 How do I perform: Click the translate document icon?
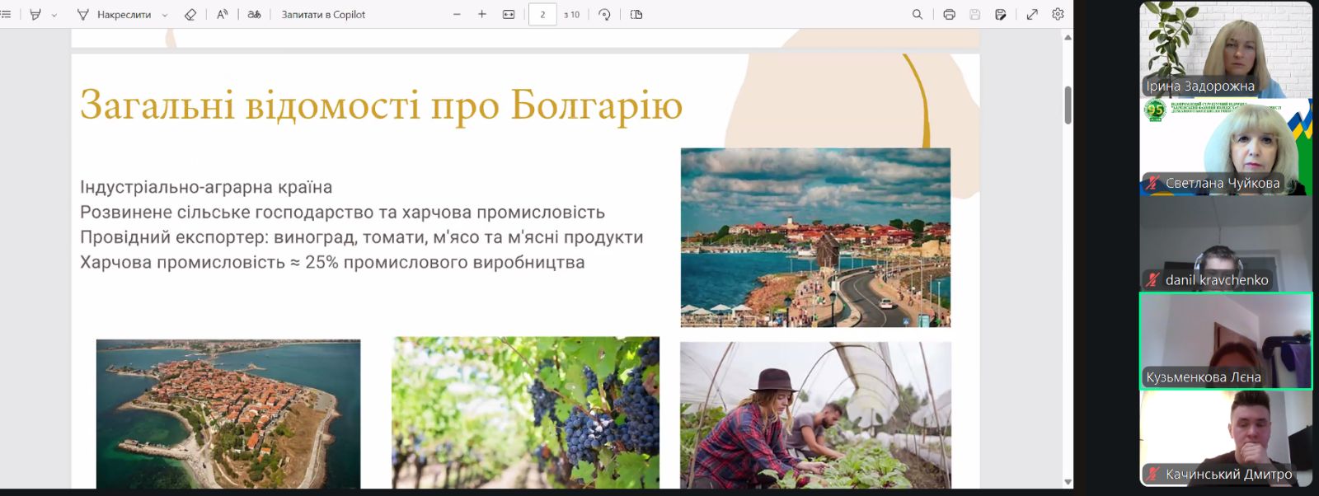click(x=254, y=14)
